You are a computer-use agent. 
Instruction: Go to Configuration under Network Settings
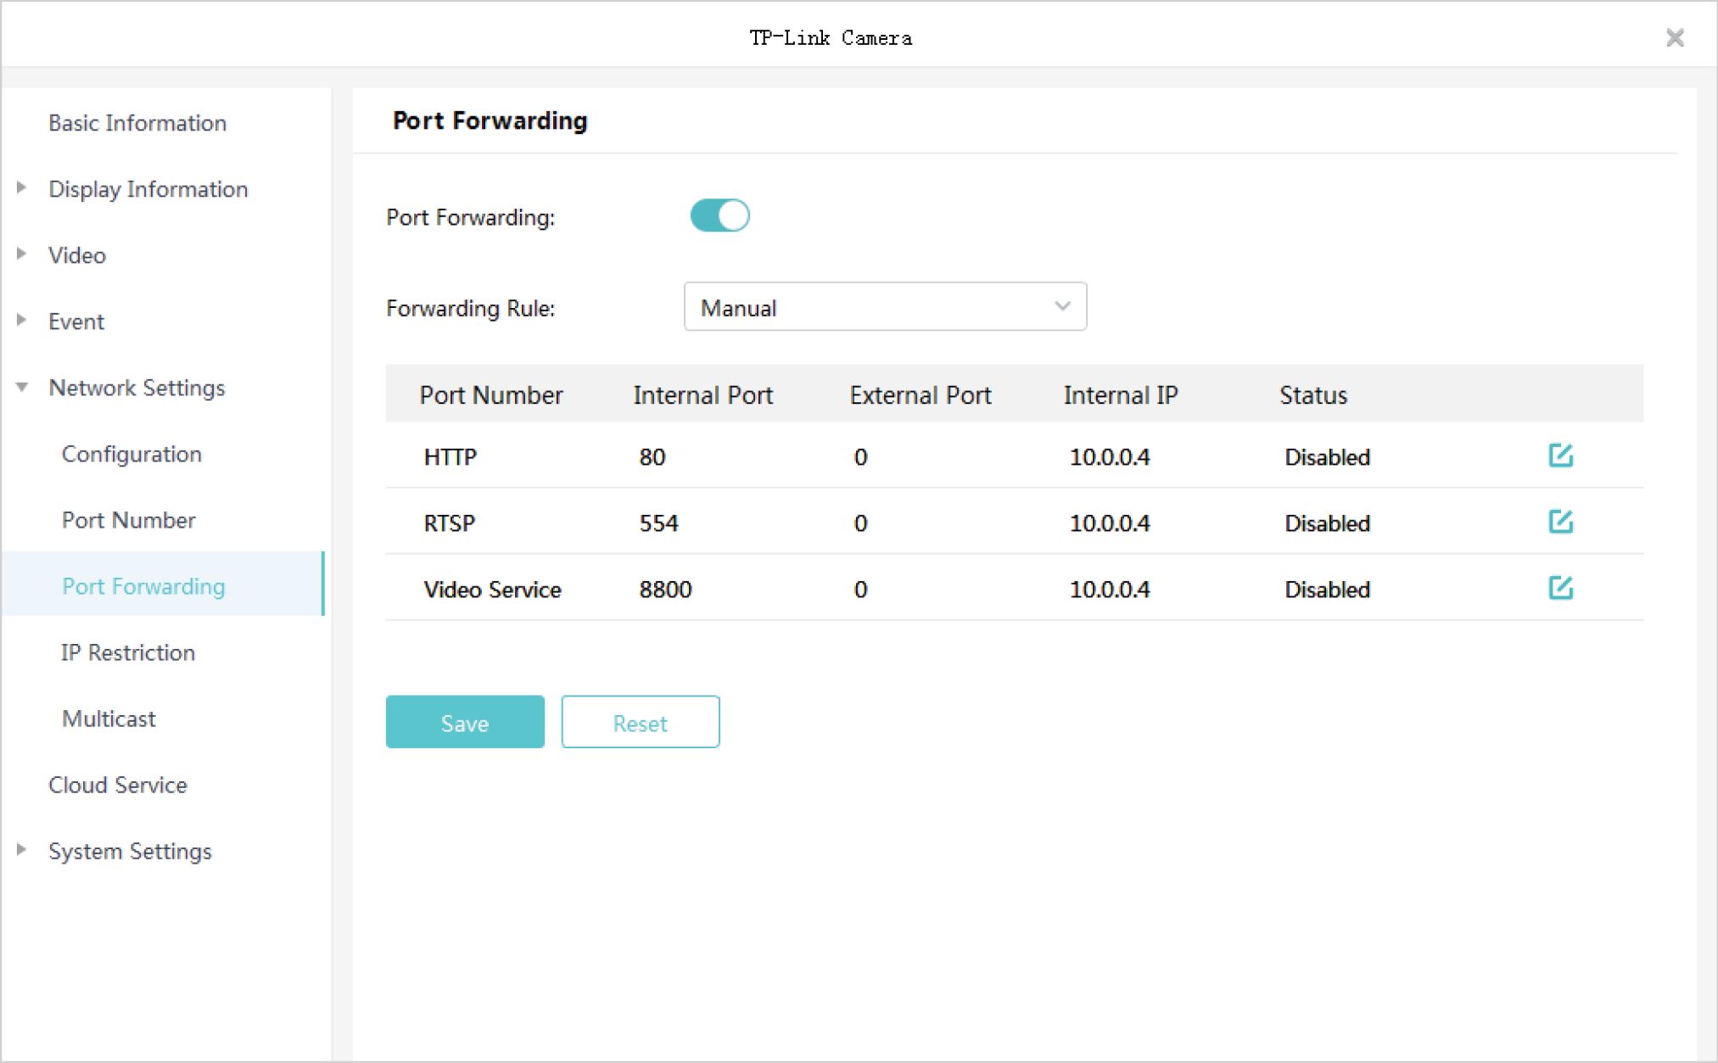click(x=132, y=454)
